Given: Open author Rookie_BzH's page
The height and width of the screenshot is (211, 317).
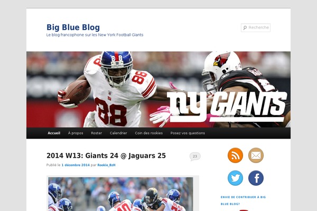Looking at the screenshot, I should click(106, 165).
